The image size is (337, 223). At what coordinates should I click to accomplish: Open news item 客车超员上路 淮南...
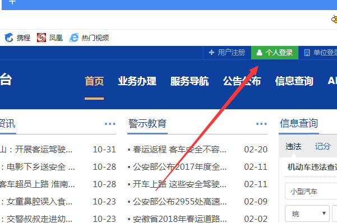click(38, 184)
